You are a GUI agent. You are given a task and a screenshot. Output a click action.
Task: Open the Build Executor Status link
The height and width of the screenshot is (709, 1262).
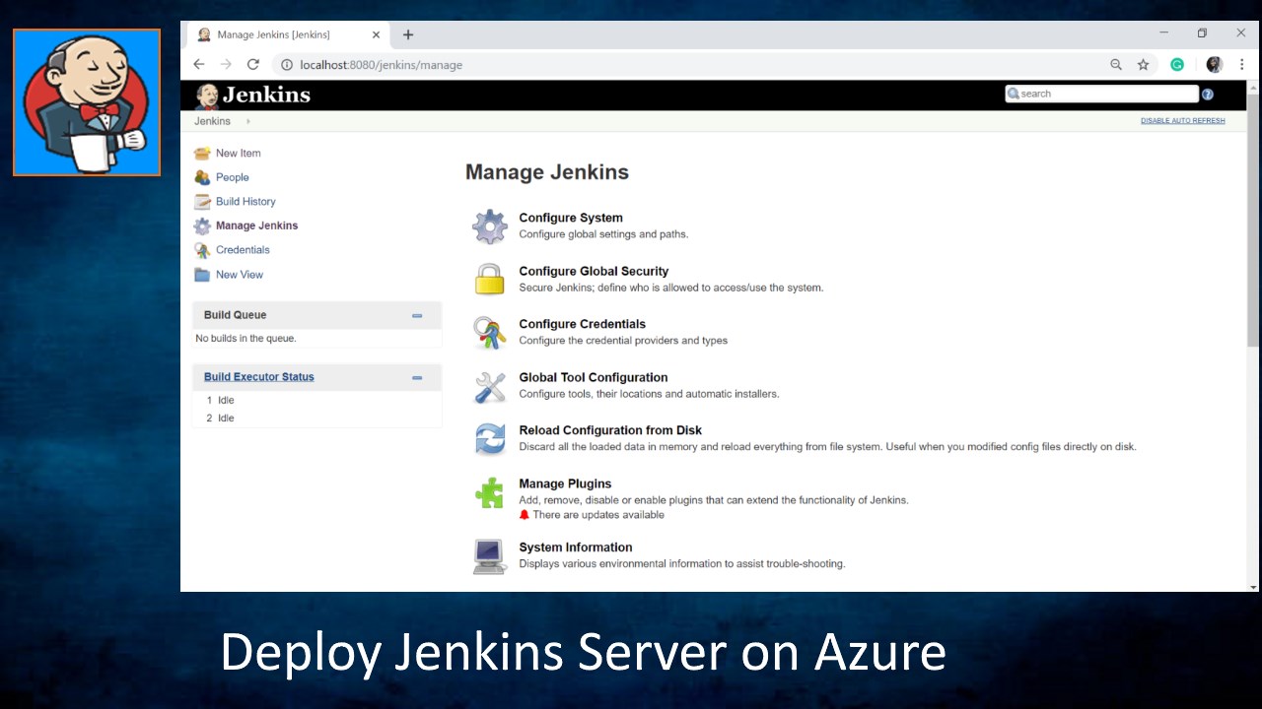(259, 377)
